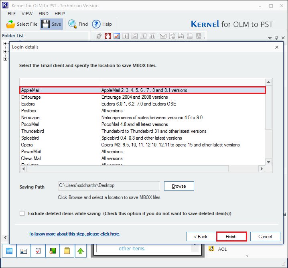Open the Notes yellow icon at bottom
This screenshot has width=288, height=268.
tap(67, 251)
